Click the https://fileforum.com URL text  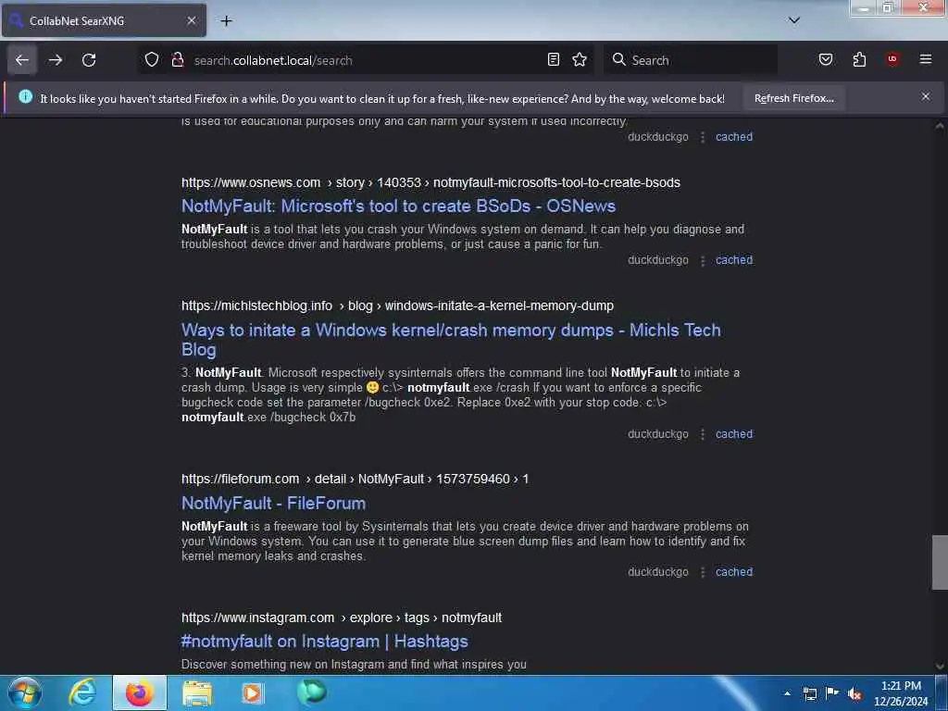click(240, 479)
